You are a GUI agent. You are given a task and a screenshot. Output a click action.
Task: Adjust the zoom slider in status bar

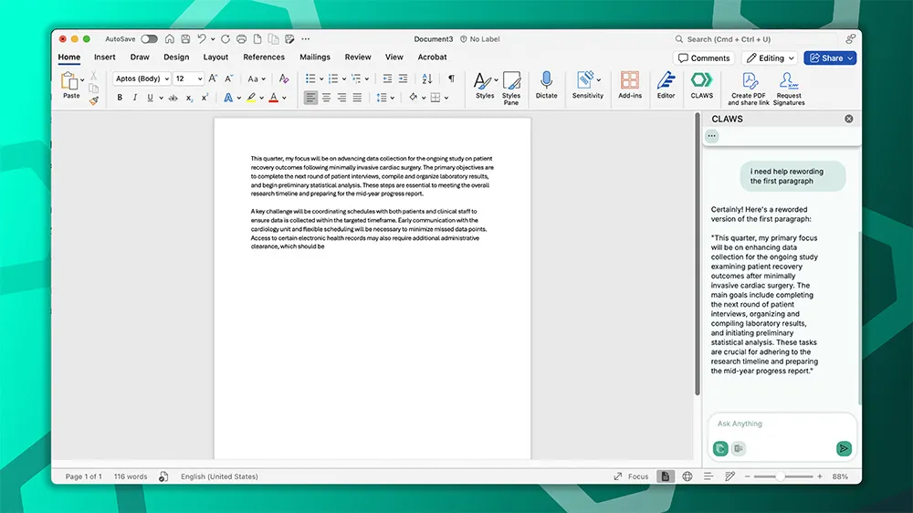(x=780, y=476)
